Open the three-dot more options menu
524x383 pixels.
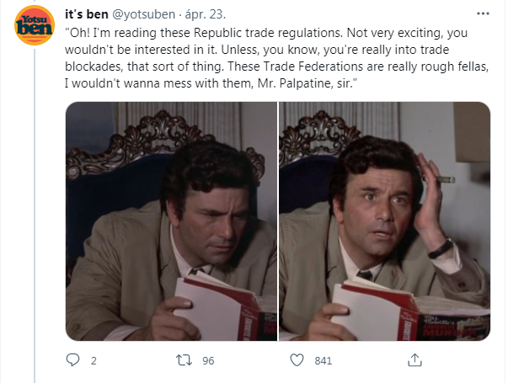coord(483,13)
